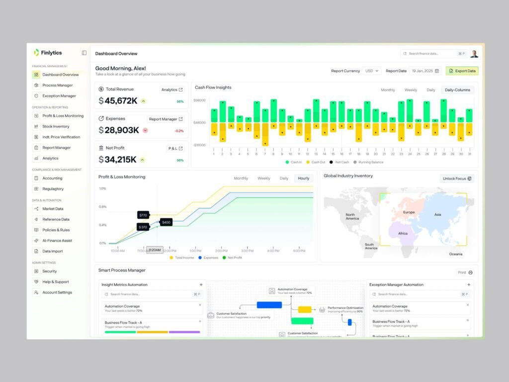509x382 pixels.
Task: Toggle Running Balance legend item
Action: click(x=368, y=162)
